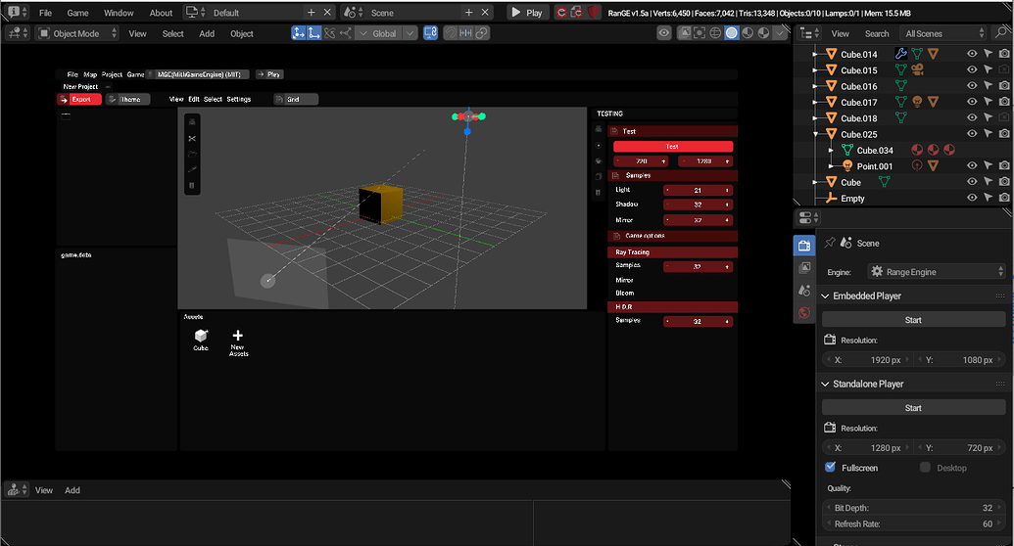Uncheck the Fullscreen checkbox
This screenshot has height=546, width=1014.
click(x=831, y=467)
